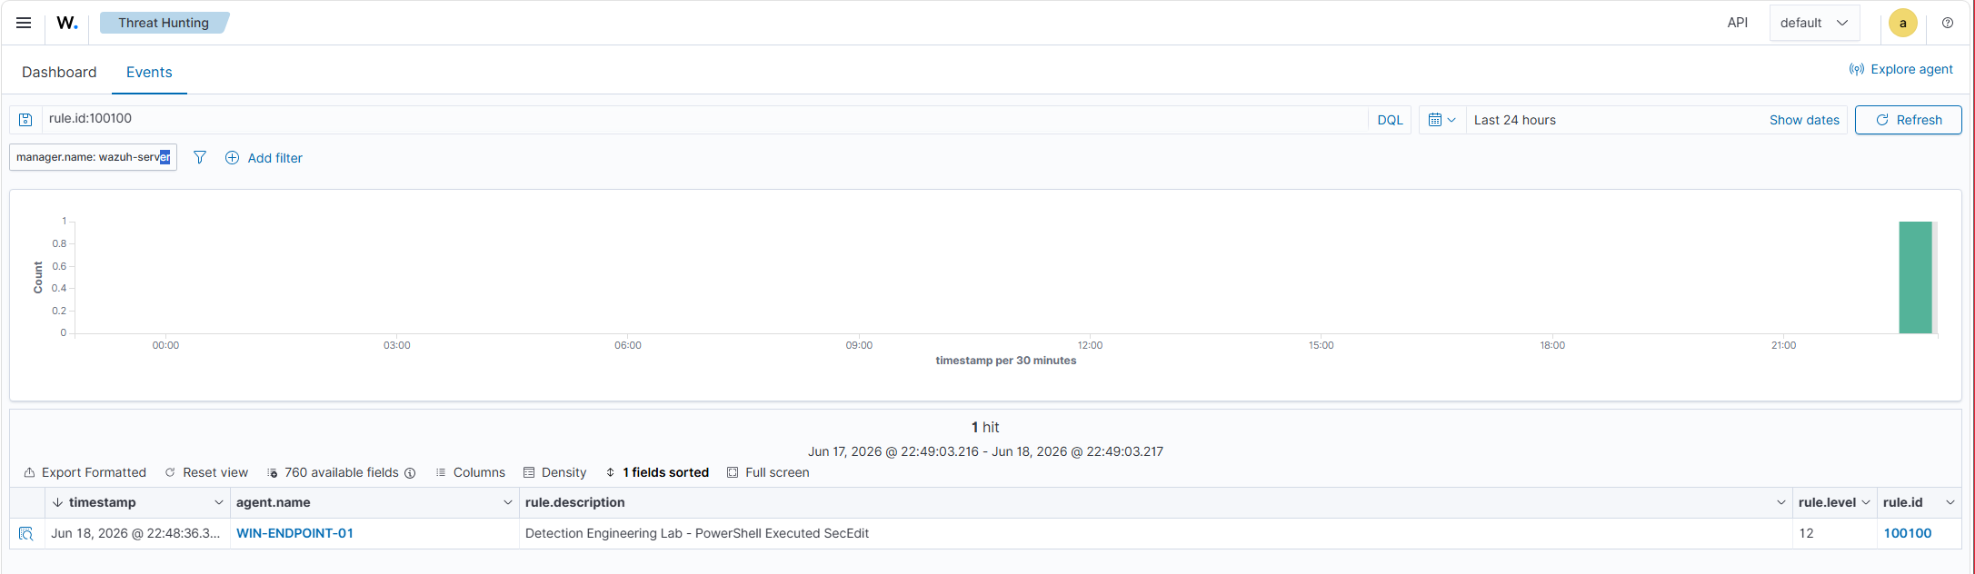Click the Jun 18, 2026 timestamp cell
1975x574 pixels.
click(136, 533)
